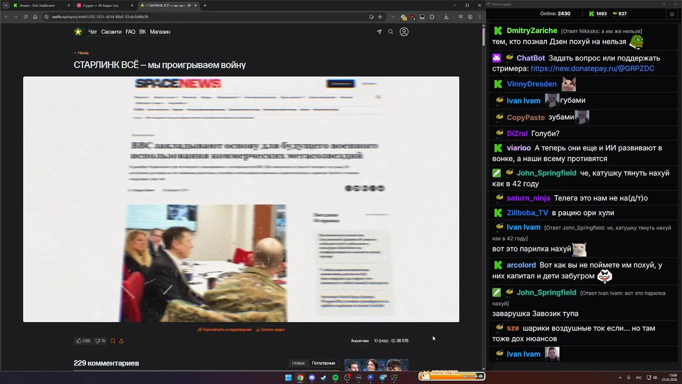Viewport: 682px width, 384px height.
Task: Open Магазин in the site navigation
Action: (x=160, y=32)
